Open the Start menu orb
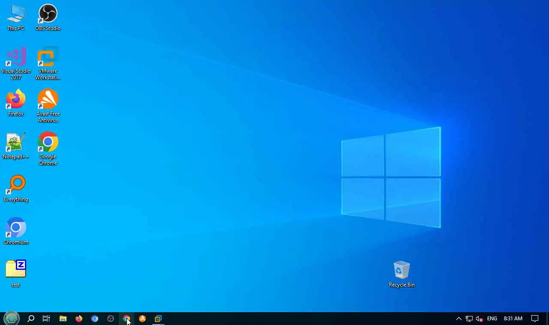The image size is (549, 325). (x=12, y=318)
